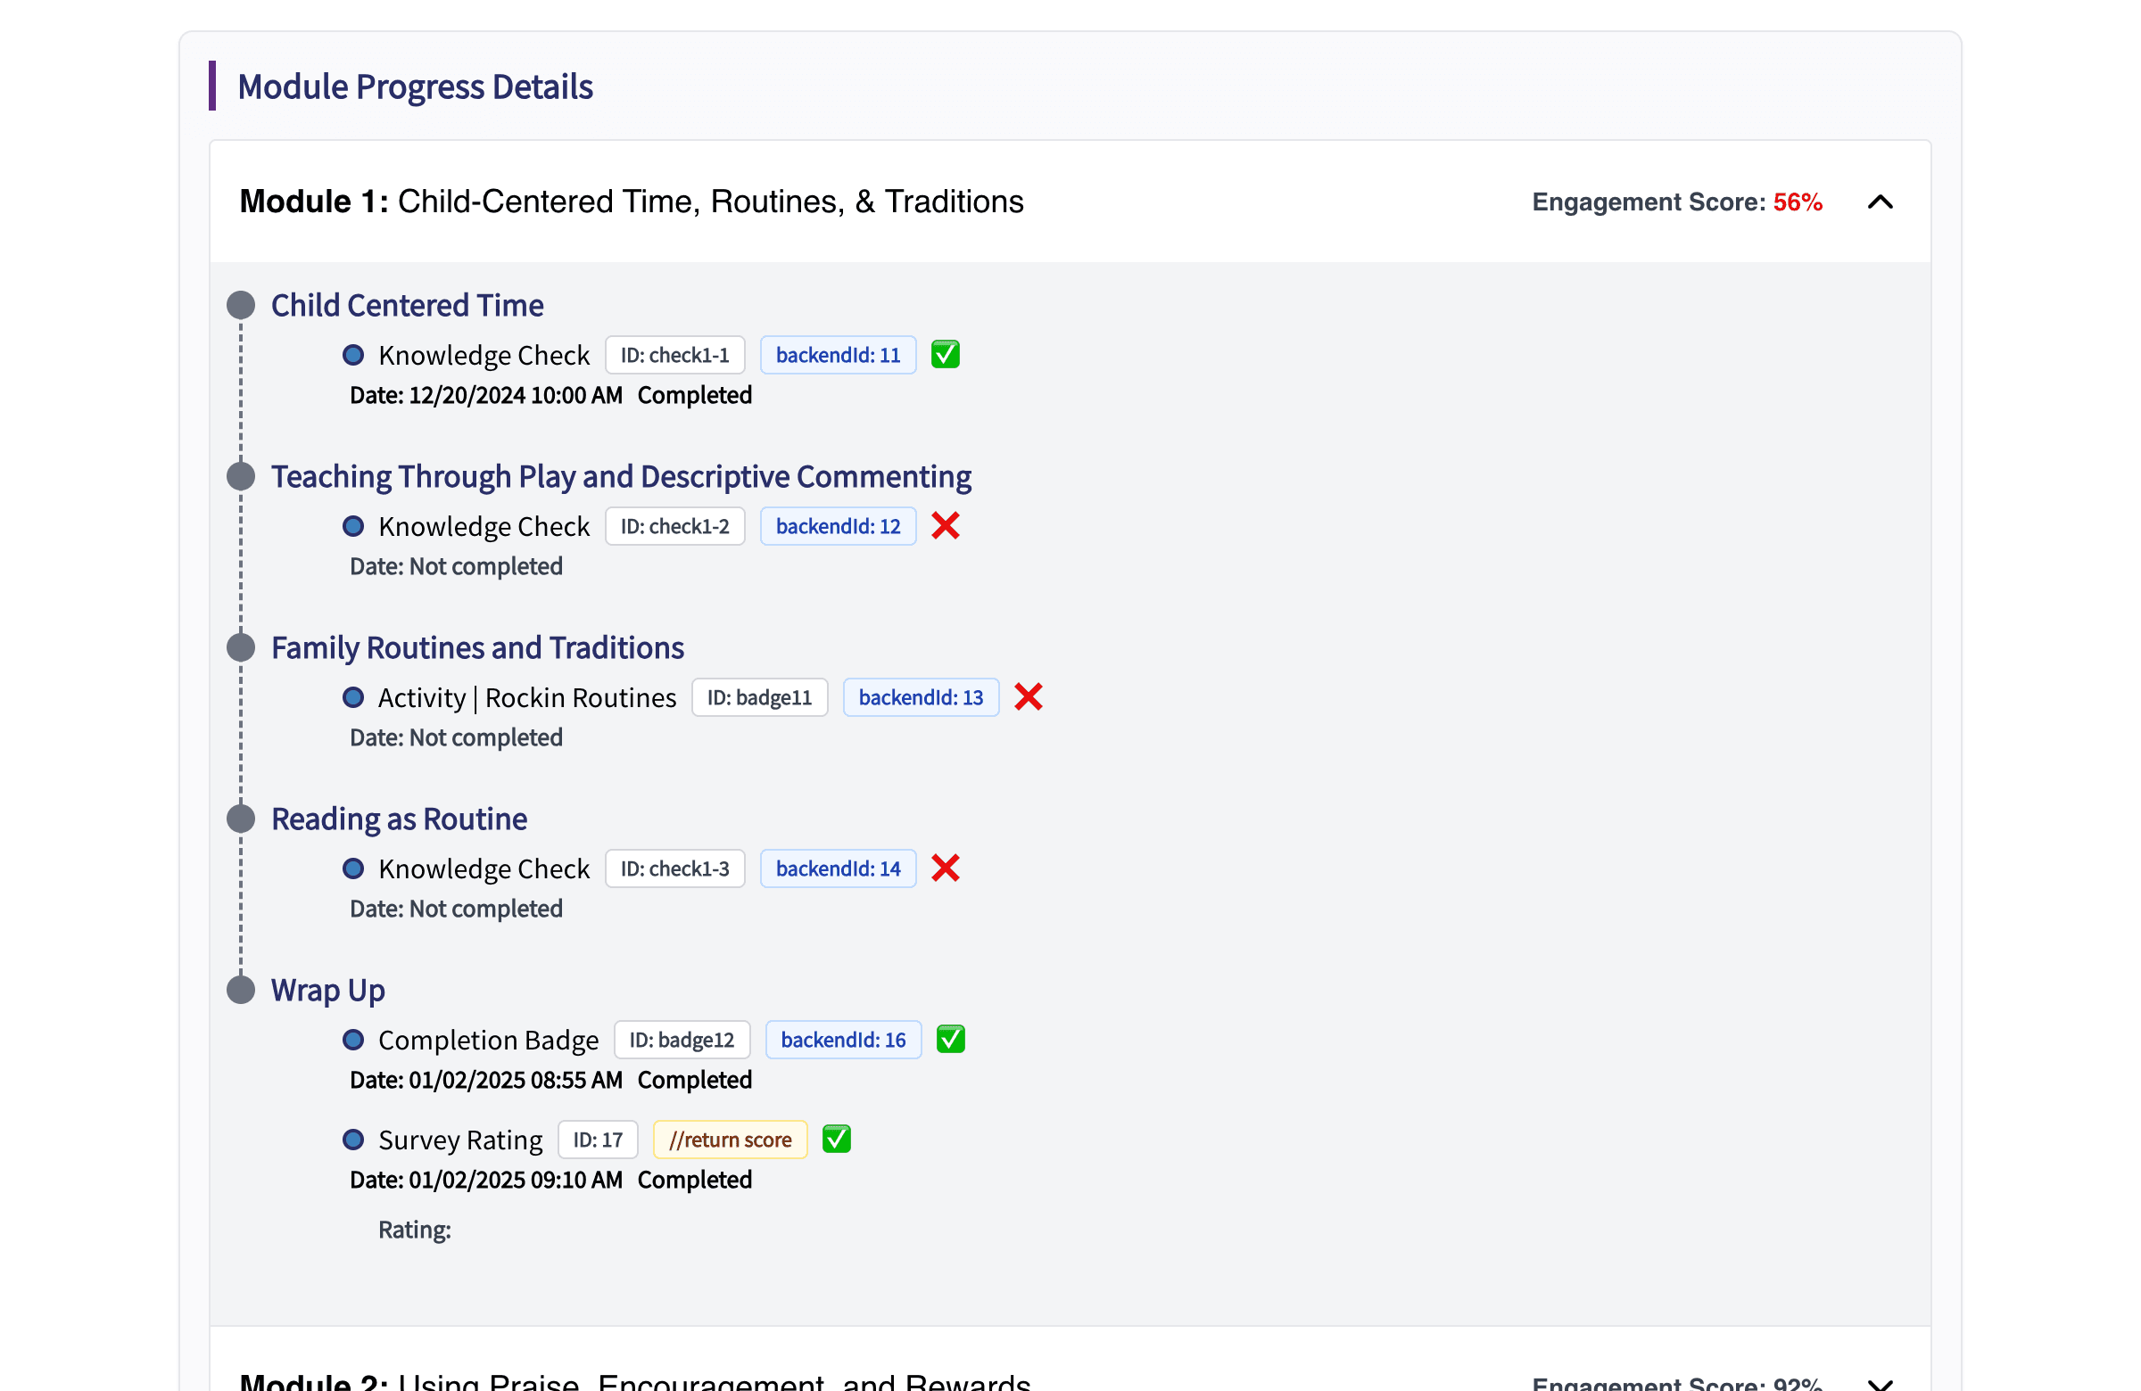Click the blue bullet beside the check1-3 Knowledge Check
This screenshot has height=1391, width=2141.
353,868
